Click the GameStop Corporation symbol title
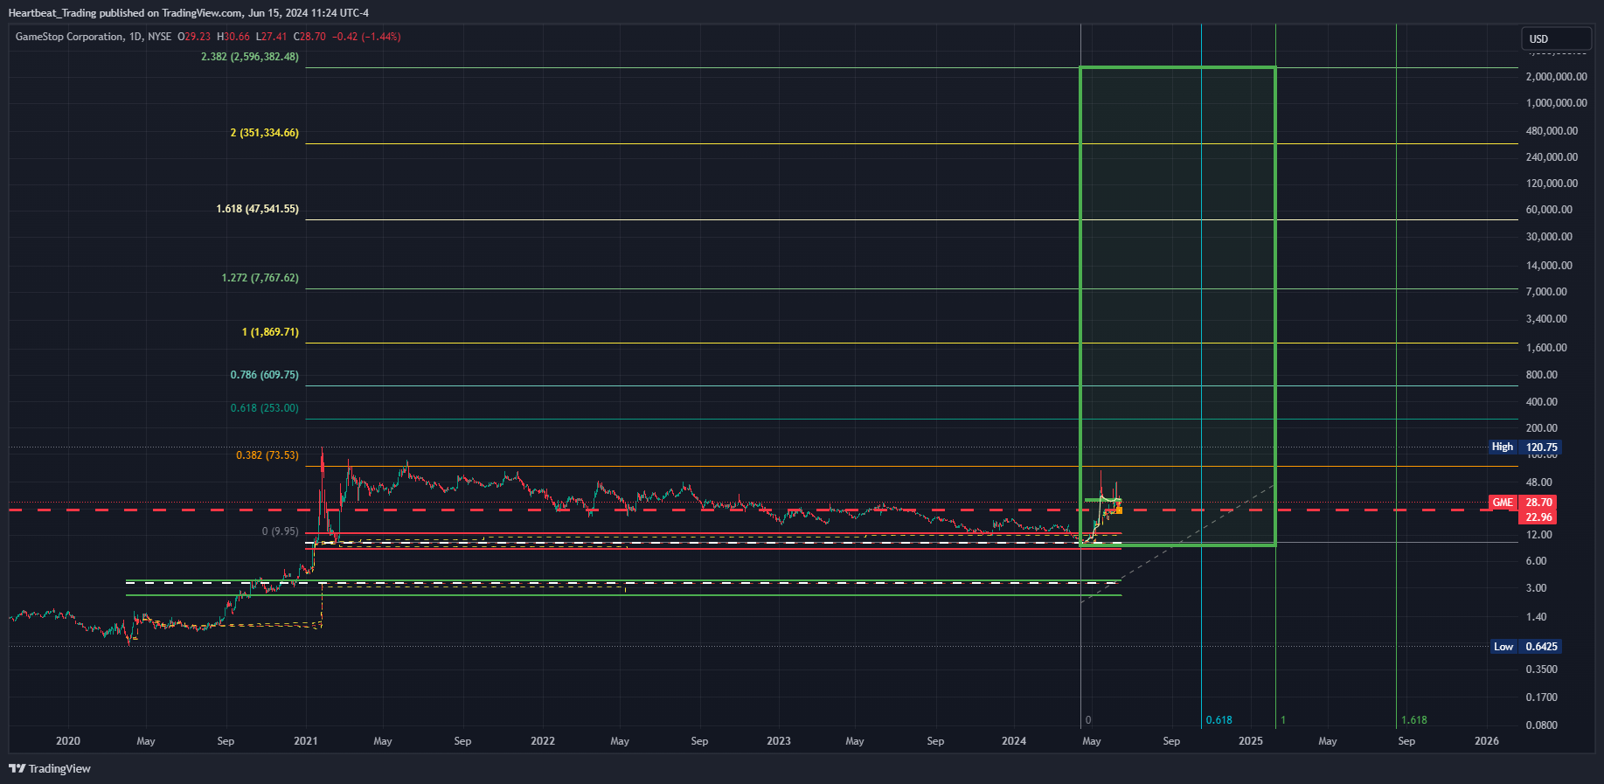The width and height of the screenshot is (1604, 784). click(x=69, y=37)
